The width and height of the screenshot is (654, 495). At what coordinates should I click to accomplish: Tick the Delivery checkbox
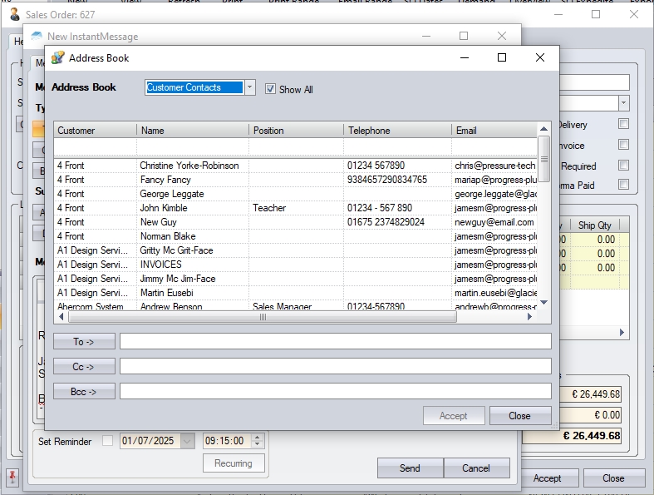tap(623, 125)
